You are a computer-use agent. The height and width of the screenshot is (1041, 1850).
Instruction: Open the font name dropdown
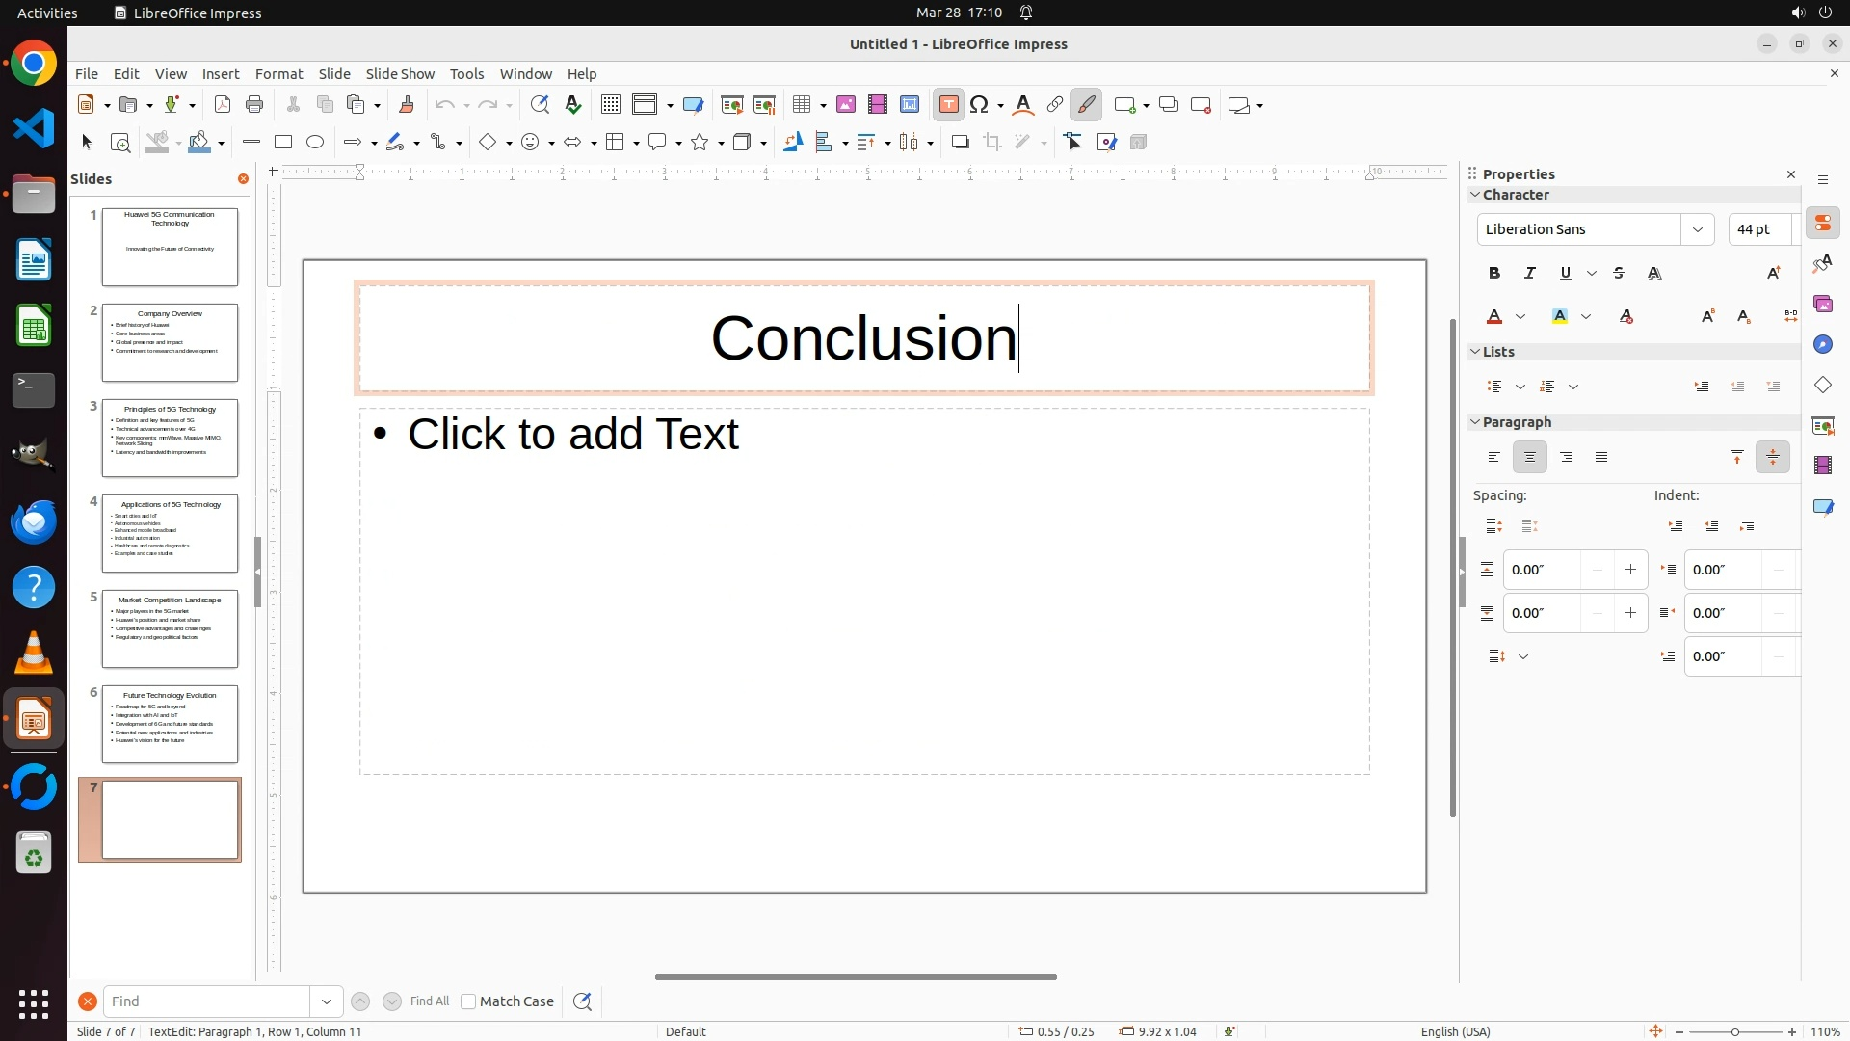1698,229
